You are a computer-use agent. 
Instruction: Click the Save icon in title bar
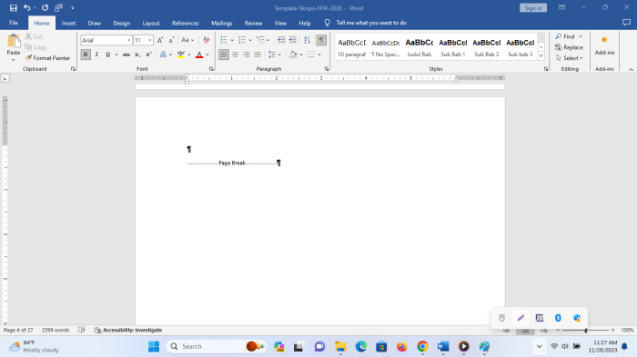[14, 7]
